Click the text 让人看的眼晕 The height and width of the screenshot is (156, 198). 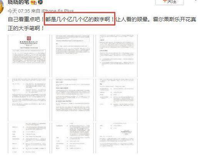pyautogui.click(x=131, y=19)
